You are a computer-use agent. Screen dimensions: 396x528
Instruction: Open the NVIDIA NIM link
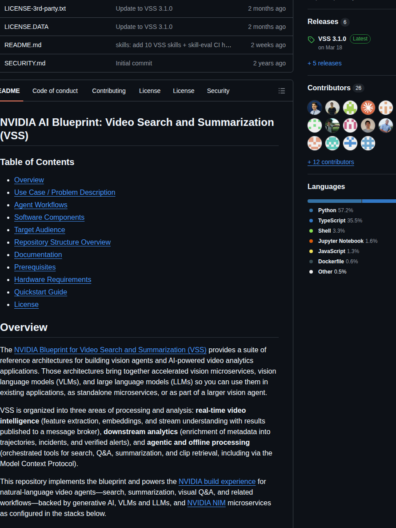coord(206,503)
